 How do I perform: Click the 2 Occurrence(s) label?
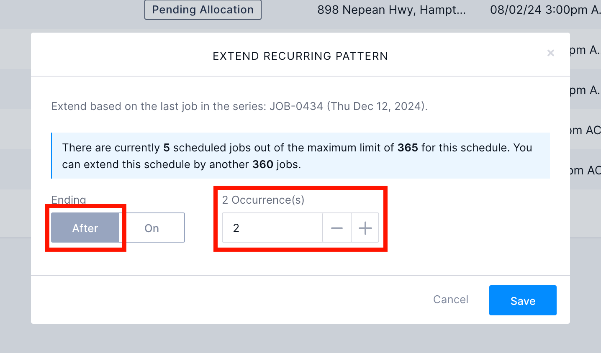click(x=264, y=200)
